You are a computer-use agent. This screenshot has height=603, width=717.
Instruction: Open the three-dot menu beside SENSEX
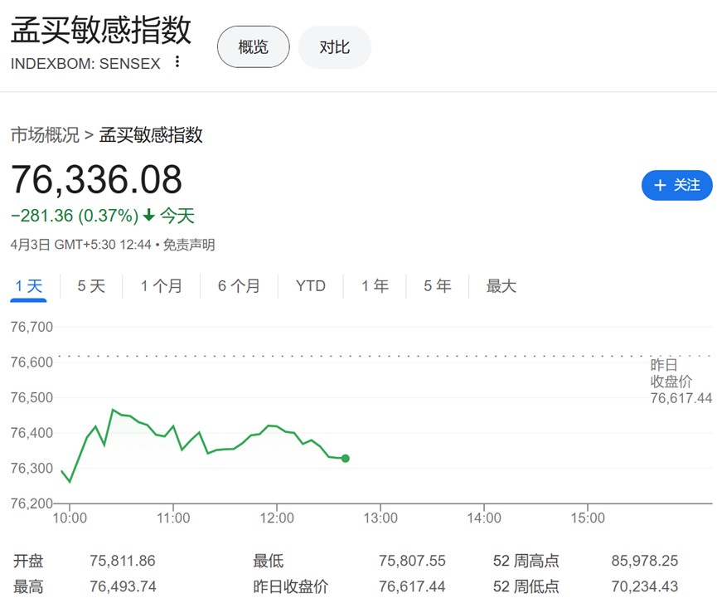pyautogui.click(x=177, y=61)
